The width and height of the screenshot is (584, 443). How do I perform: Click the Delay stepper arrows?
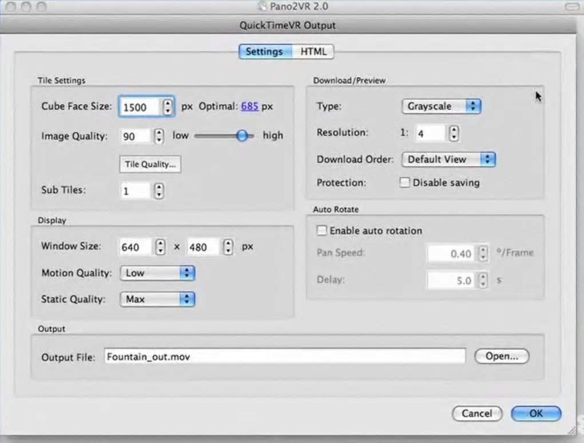click(x=483, y=280)
